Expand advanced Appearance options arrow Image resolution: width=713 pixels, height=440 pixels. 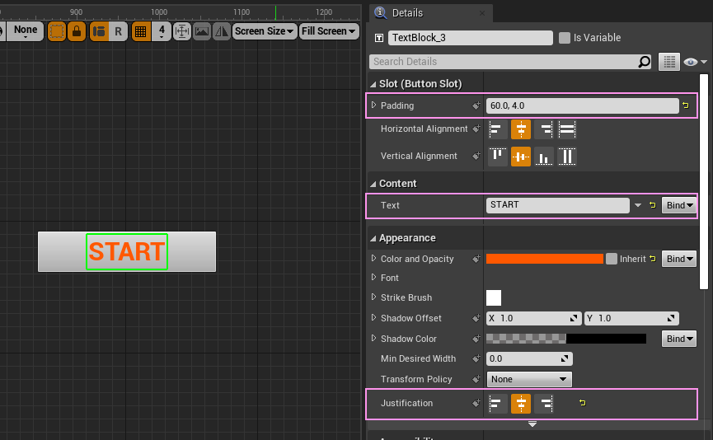click(532, 424)
